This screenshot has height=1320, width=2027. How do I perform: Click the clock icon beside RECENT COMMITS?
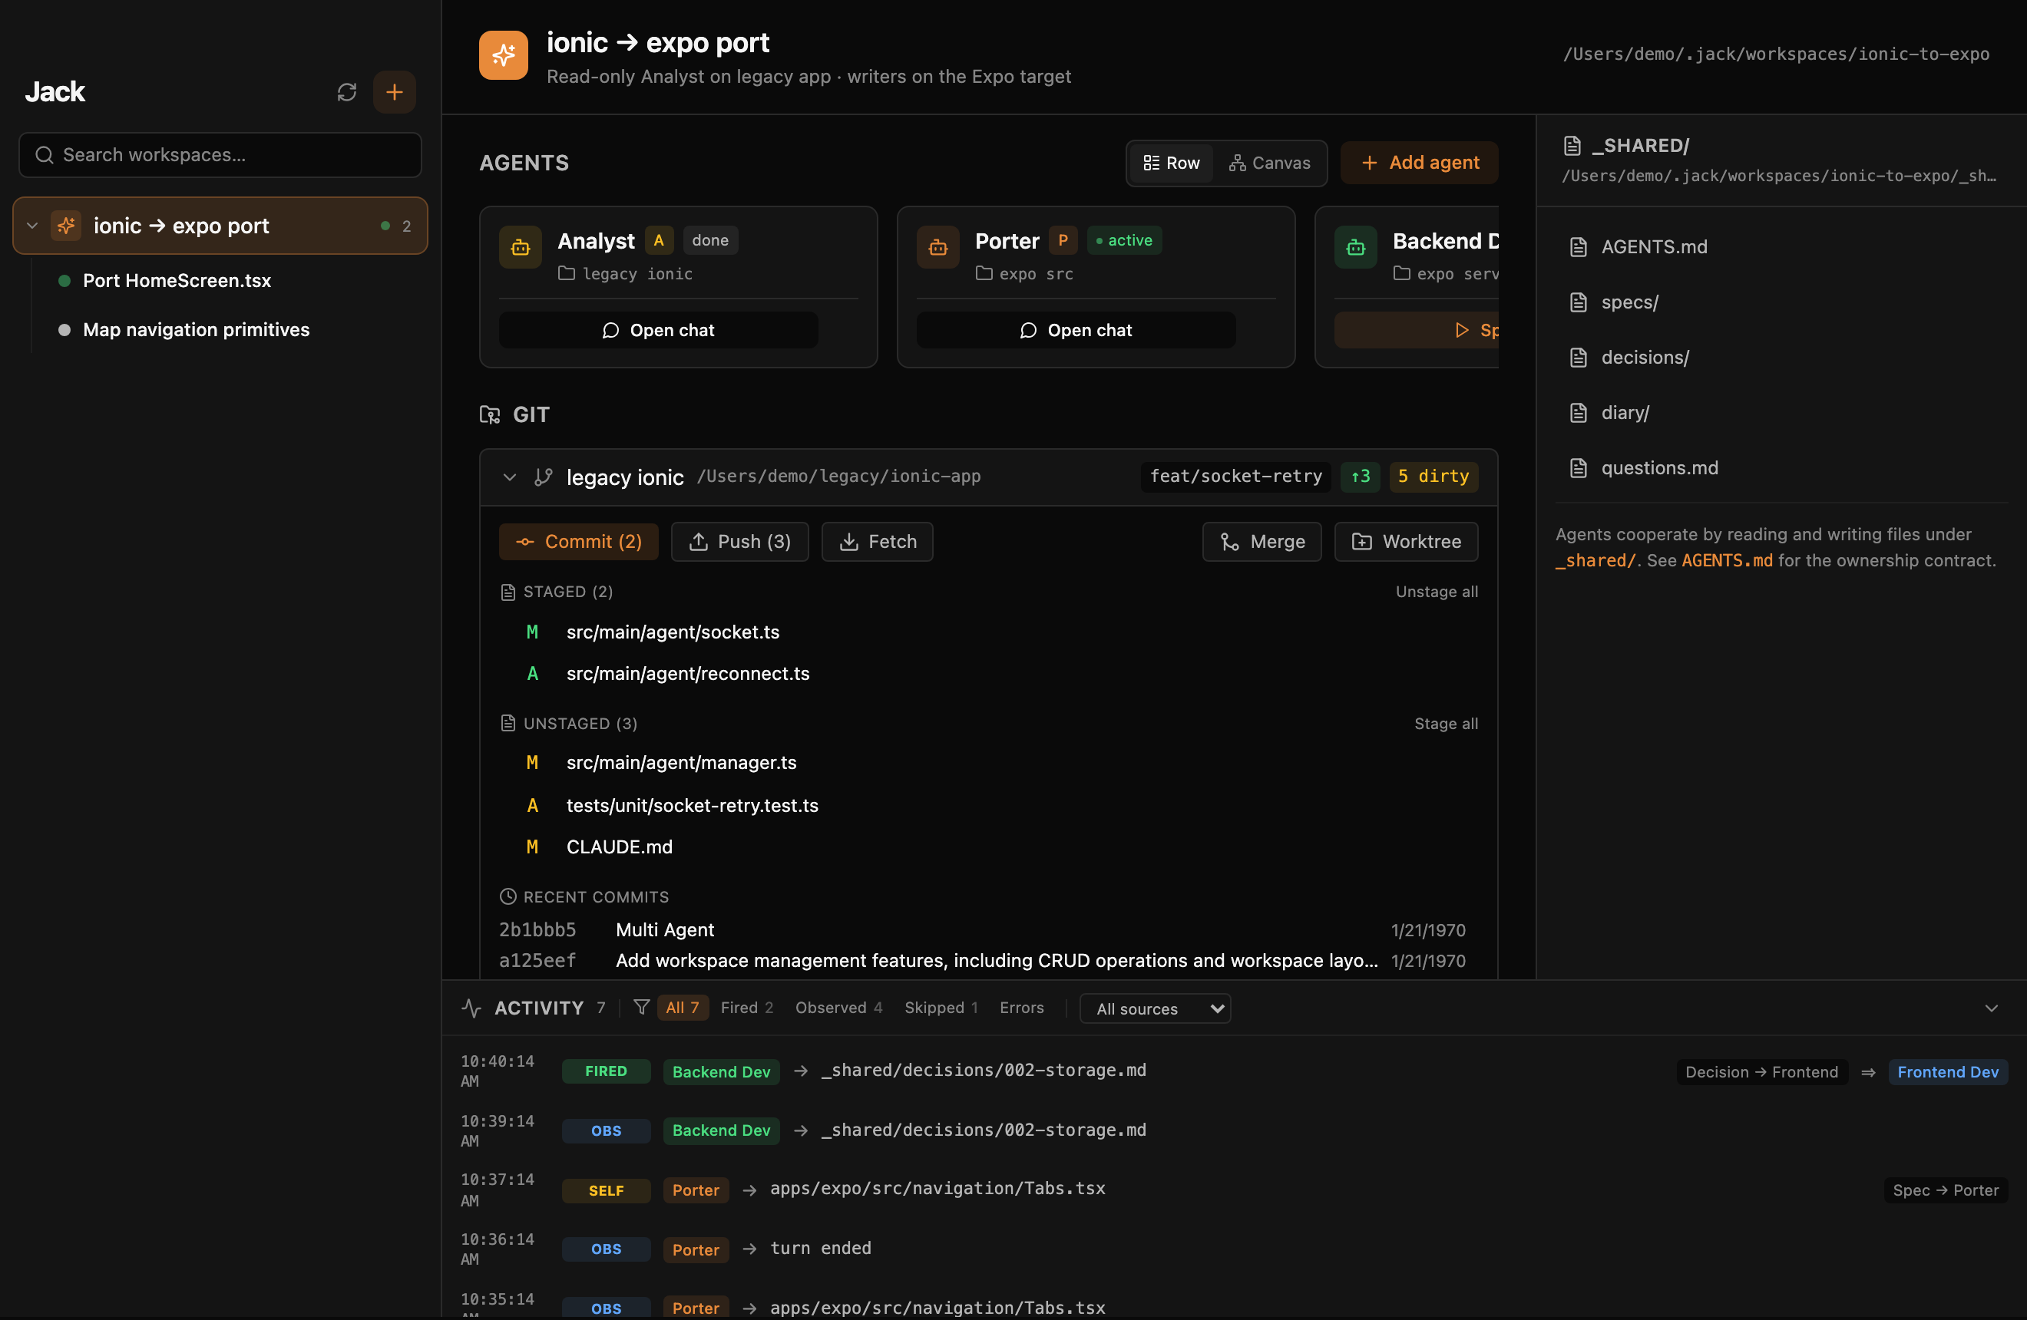[x=508, y=896]
